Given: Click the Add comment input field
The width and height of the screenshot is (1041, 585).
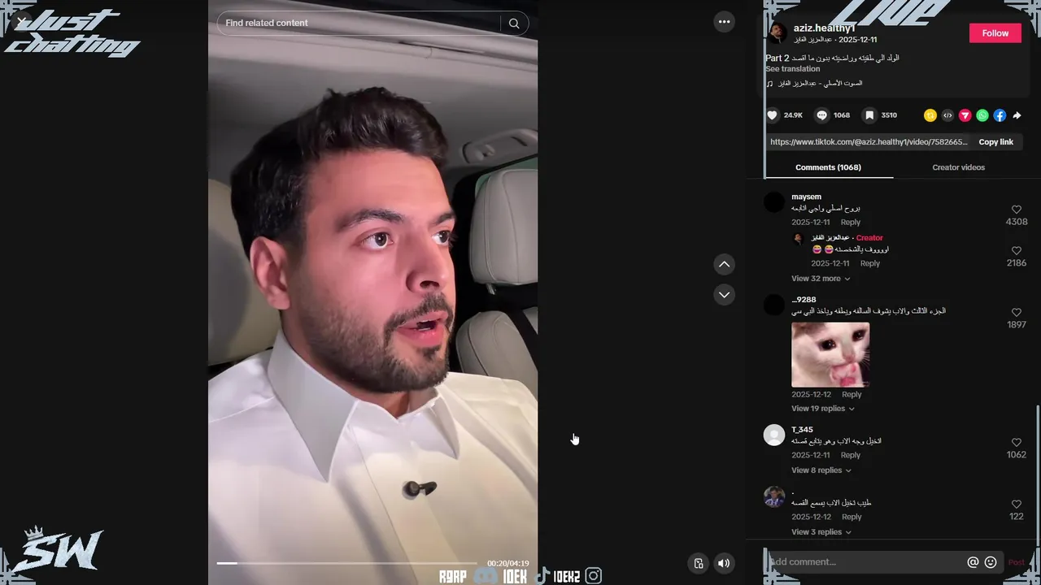Looking at the screenshot, I should [864, 562].
